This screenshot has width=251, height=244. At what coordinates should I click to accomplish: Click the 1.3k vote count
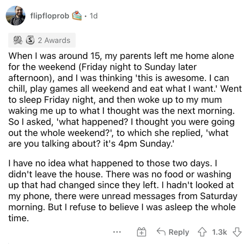pyautogui.click(x=219, y=232)
